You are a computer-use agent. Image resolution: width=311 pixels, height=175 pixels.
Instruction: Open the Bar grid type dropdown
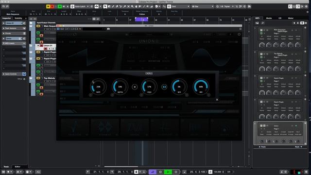(203, 6)
